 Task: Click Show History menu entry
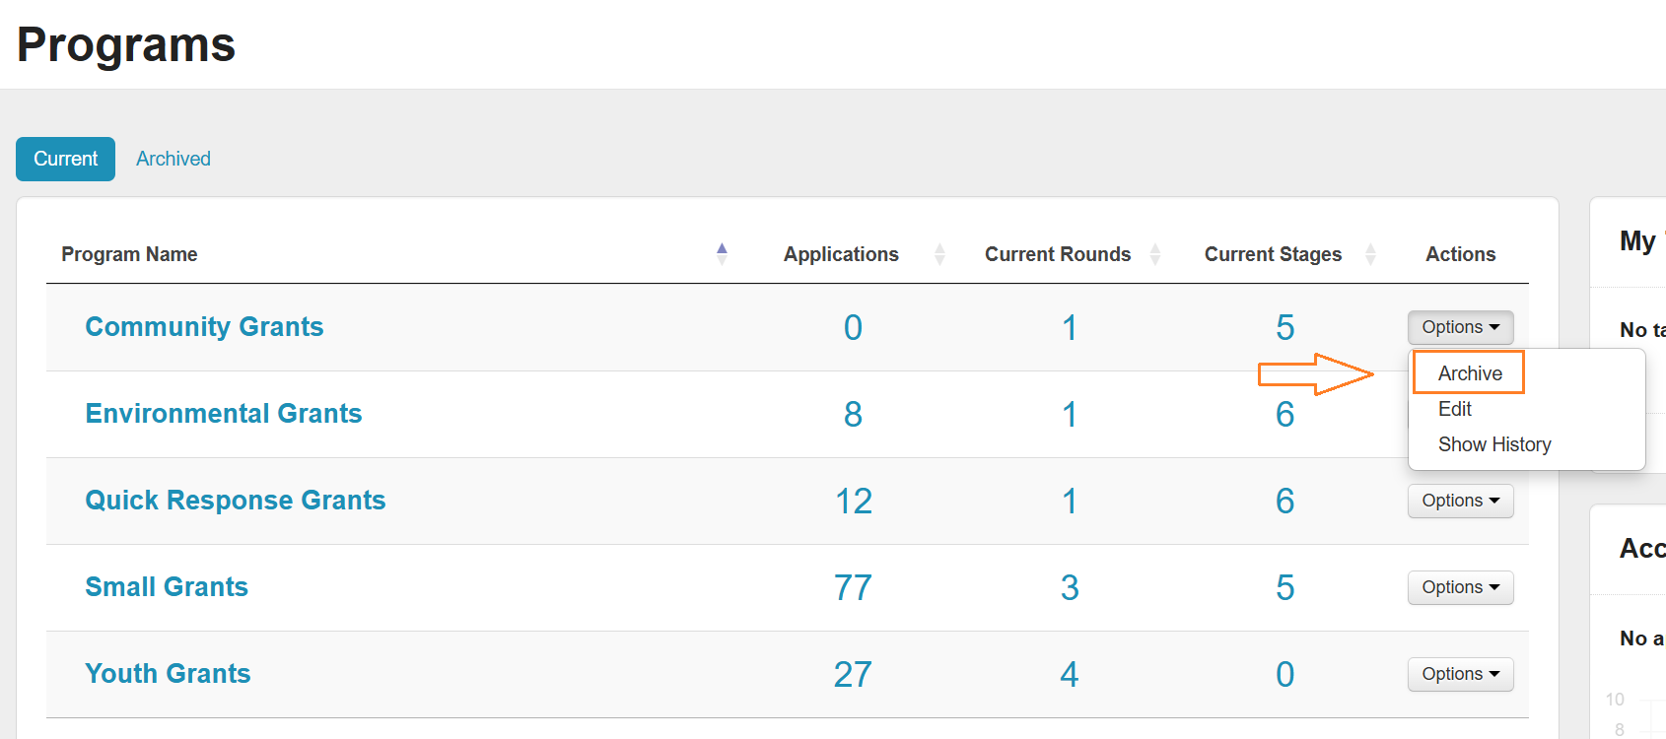[x=1493, y=444]
